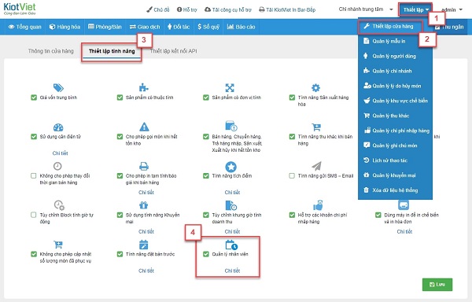Choose Thiết lập cửa hàng from dropdown

coord(390,26)
